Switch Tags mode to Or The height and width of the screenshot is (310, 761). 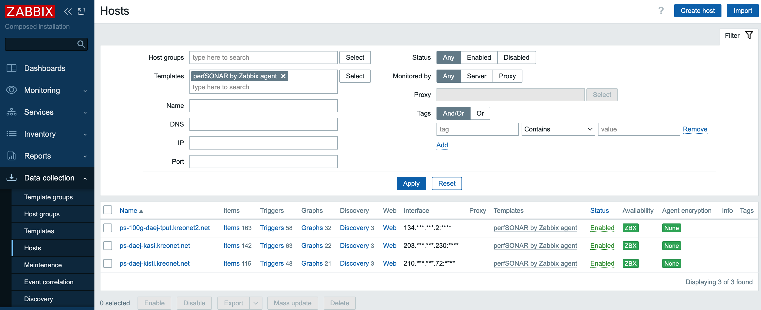(480, 113)
